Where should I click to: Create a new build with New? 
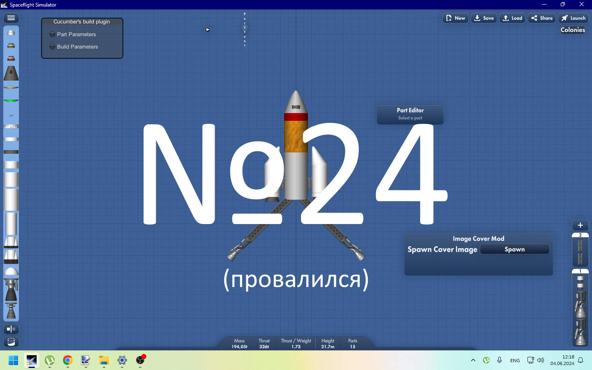(x=456, y=18)
